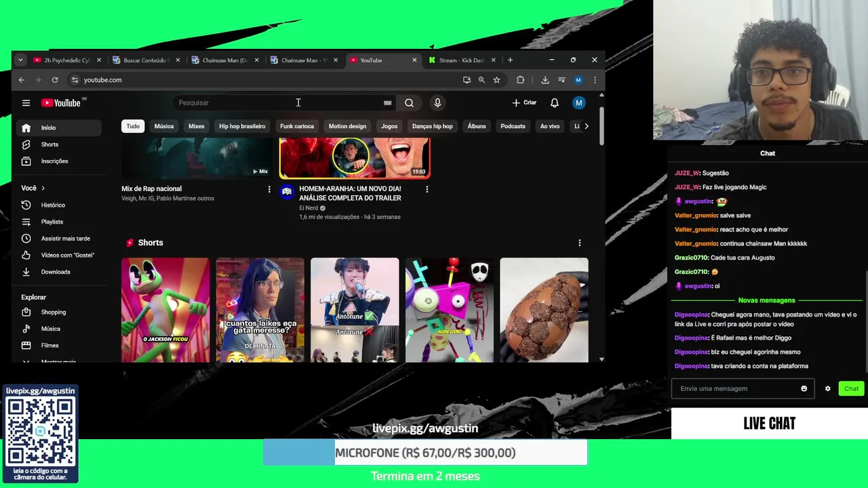Image resolution: width=868 pixels, height=488 pixels.
Task: Go back with the browser arrow
Action: click(22, 80)
